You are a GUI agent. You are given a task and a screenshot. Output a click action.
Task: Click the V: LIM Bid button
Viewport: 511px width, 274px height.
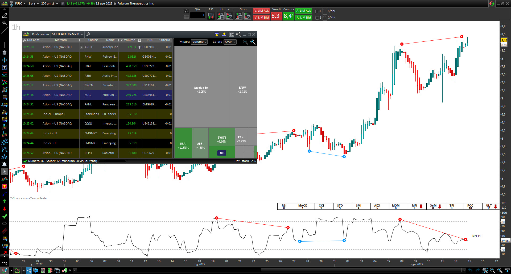[261, 18]
